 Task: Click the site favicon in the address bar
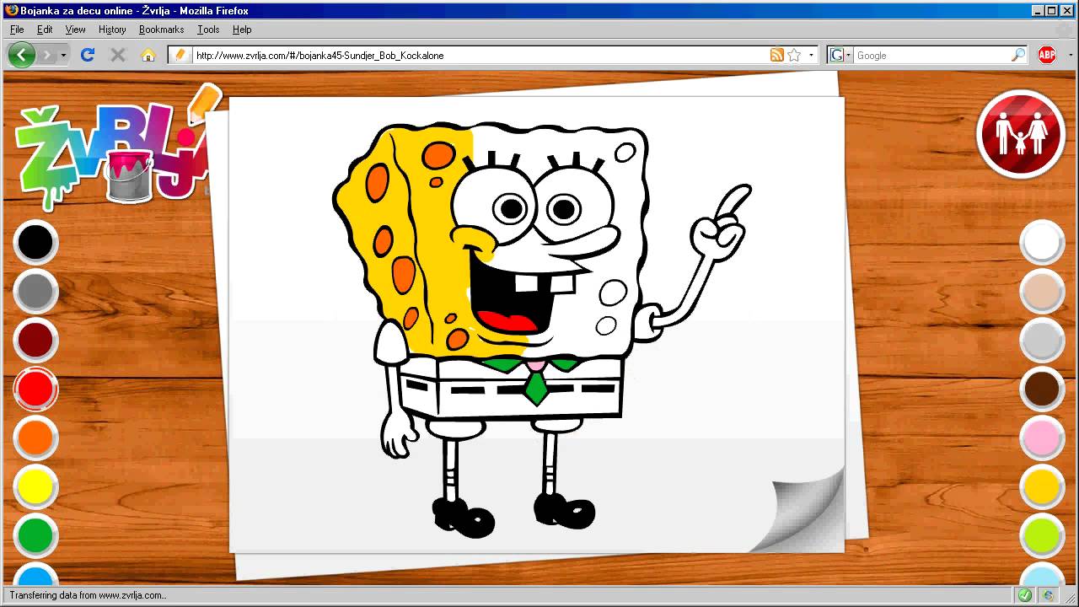180,55
